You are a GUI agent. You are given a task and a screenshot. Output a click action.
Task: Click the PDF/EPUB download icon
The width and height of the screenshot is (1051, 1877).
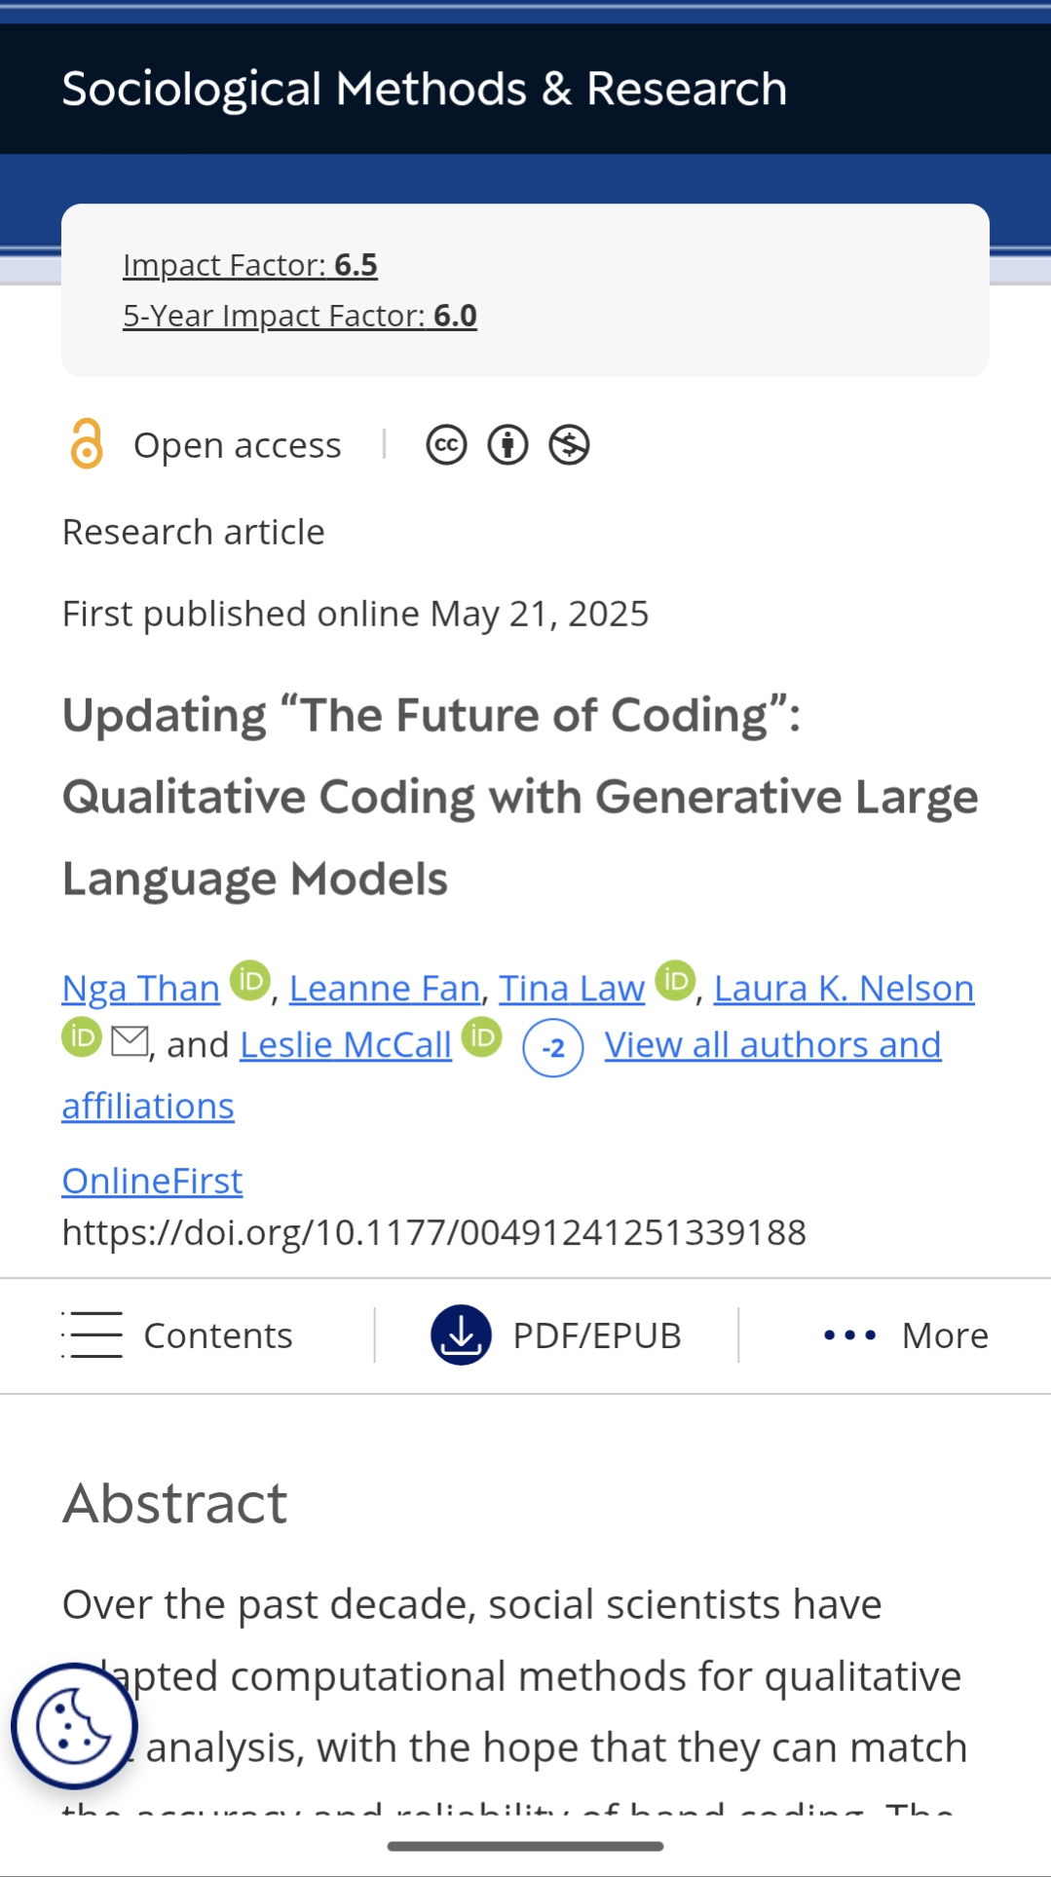point(461,1334)
